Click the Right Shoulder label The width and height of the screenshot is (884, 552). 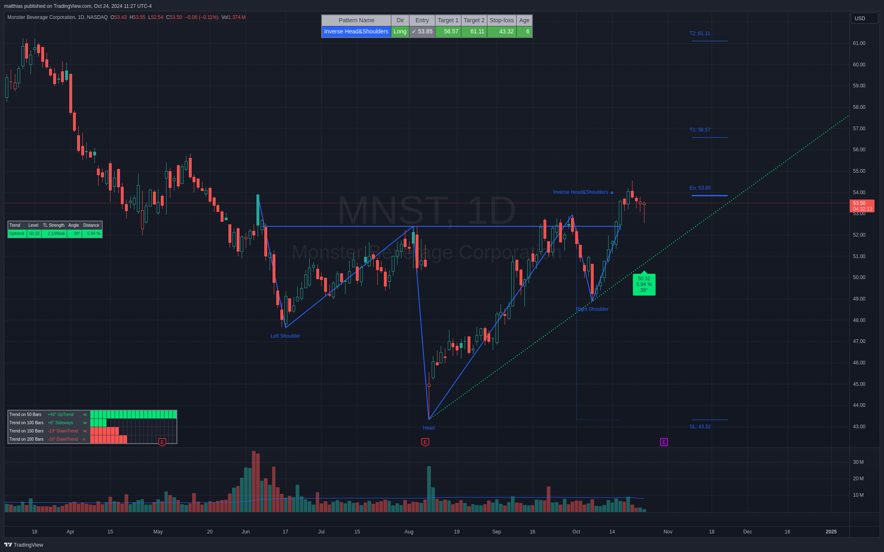click(x=592, y=309)
